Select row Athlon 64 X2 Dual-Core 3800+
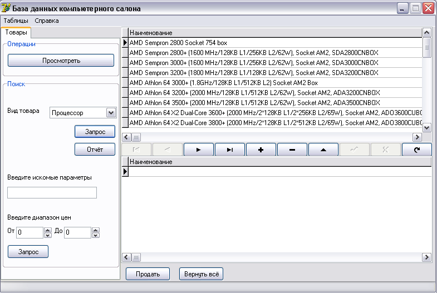 pos(275,123)
